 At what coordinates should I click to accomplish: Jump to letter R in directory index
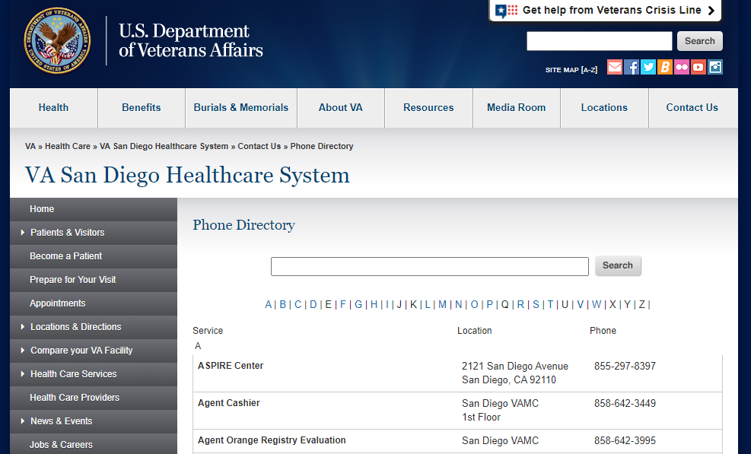coord(520,305)
